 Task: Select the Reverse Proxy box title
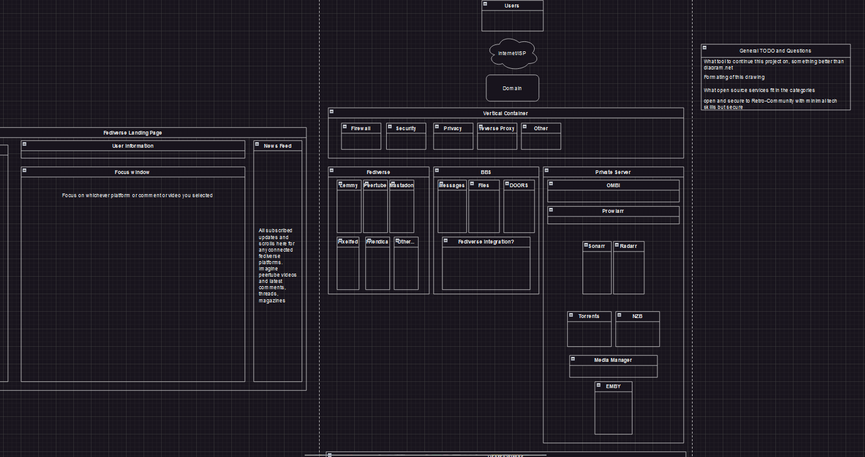(x=497, y=128)
